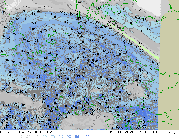Click the legend value "15" in the color scale
179x139 pixels.
[20, 137]
